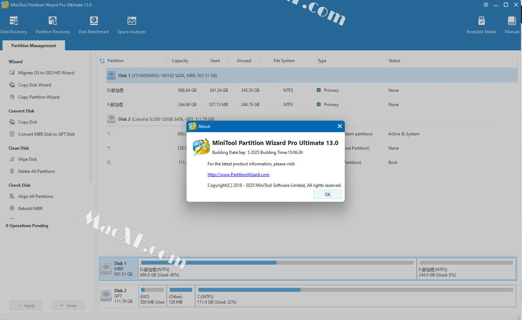The image size is (522, 320).
Task: Click OK in the About dialog
Action: (327, 194)
